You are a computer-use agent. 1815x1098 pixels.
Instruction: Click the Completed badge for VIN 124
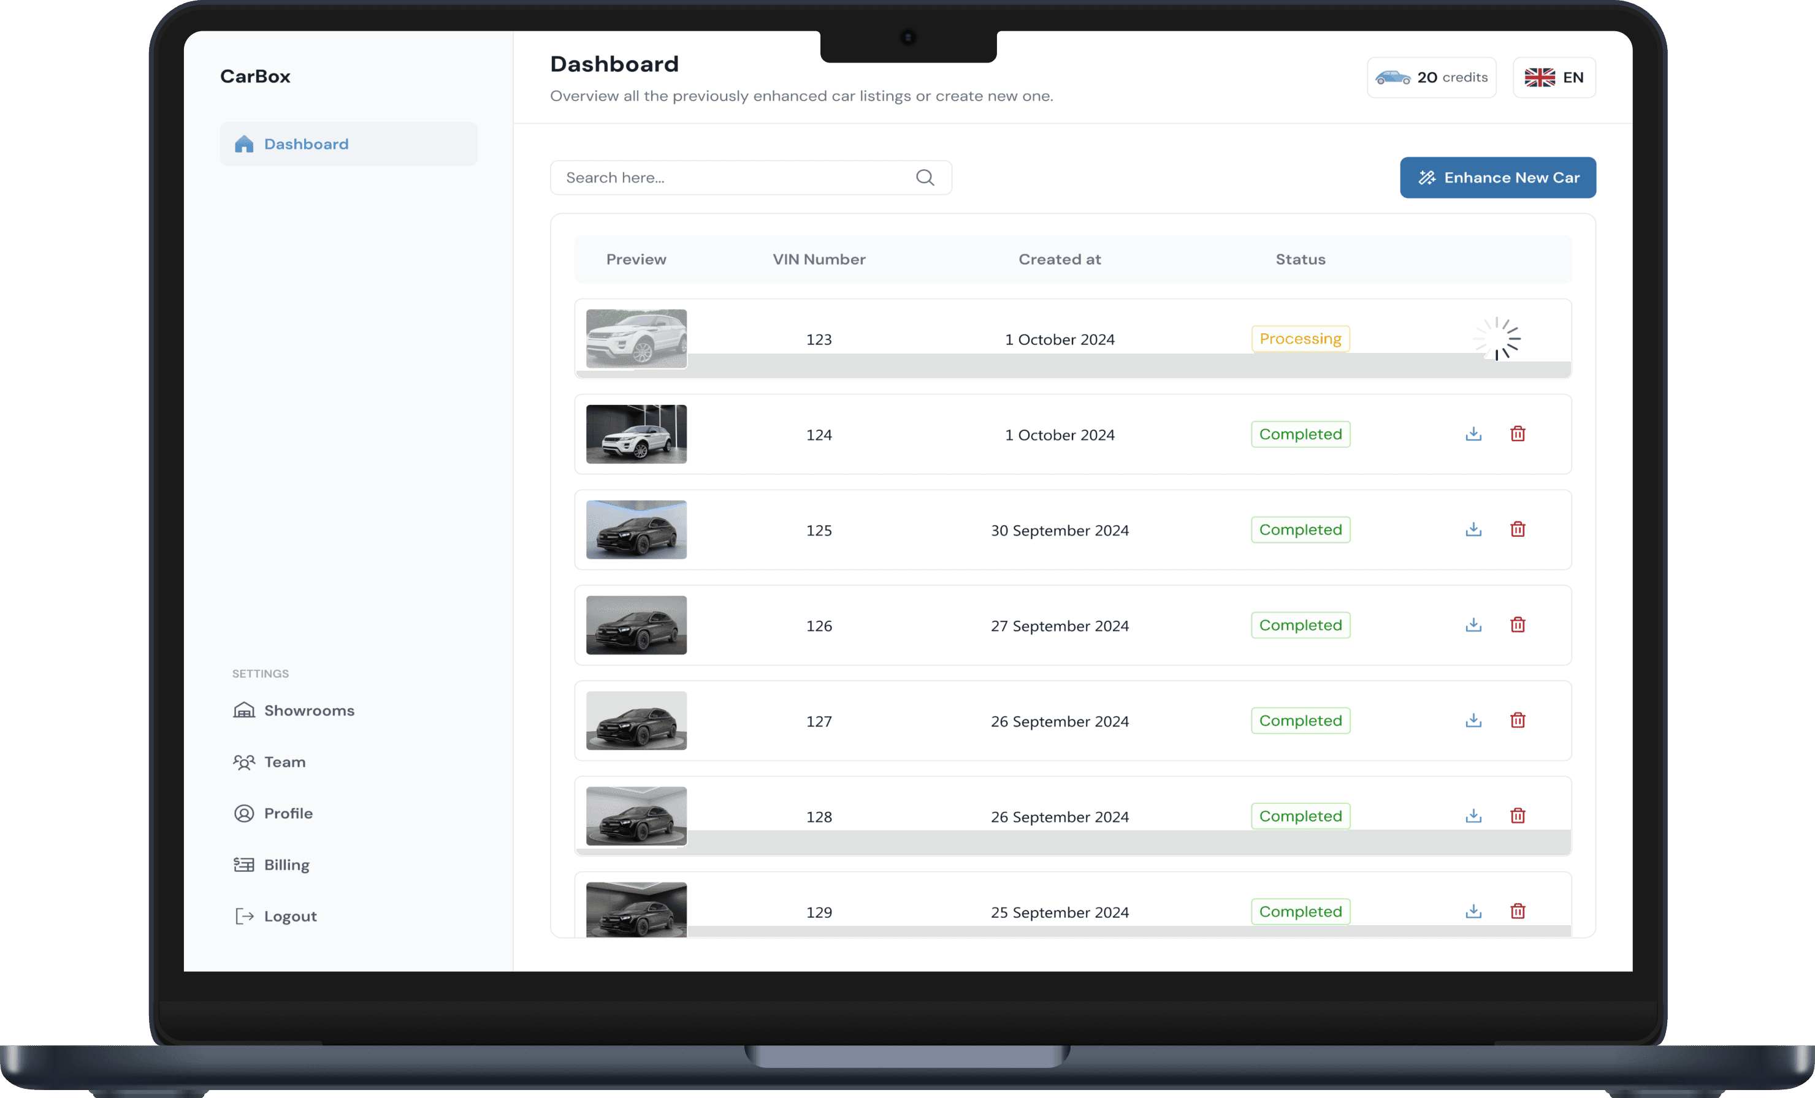coord(1300,434)
